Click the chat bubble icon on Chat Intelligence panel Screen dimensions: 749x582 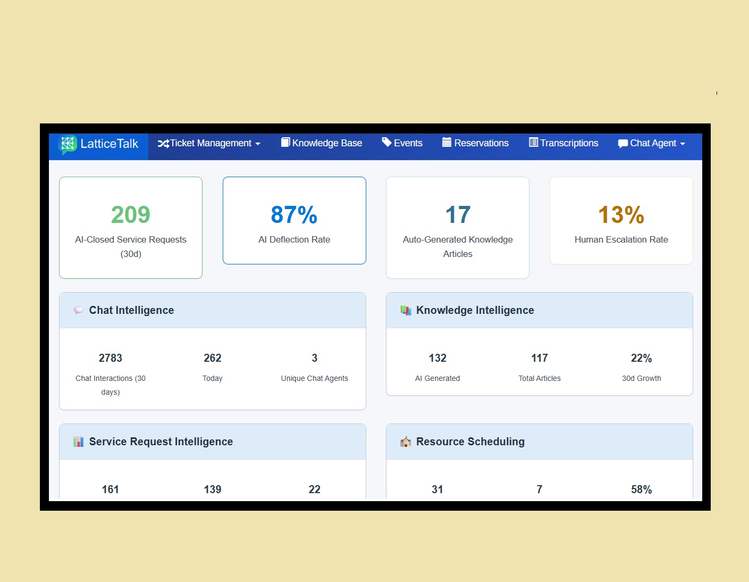pyautogui.click(x=79, y=310)
